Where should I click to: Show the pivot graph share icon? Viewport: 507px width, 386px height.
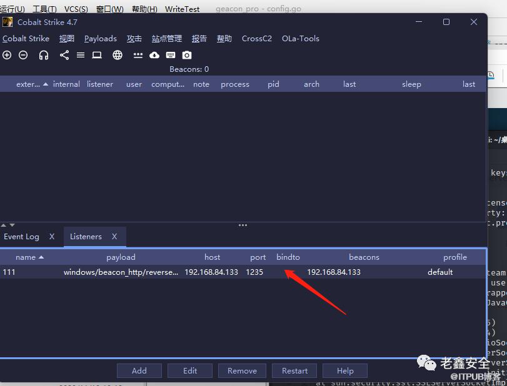click(x=64, y=55)
